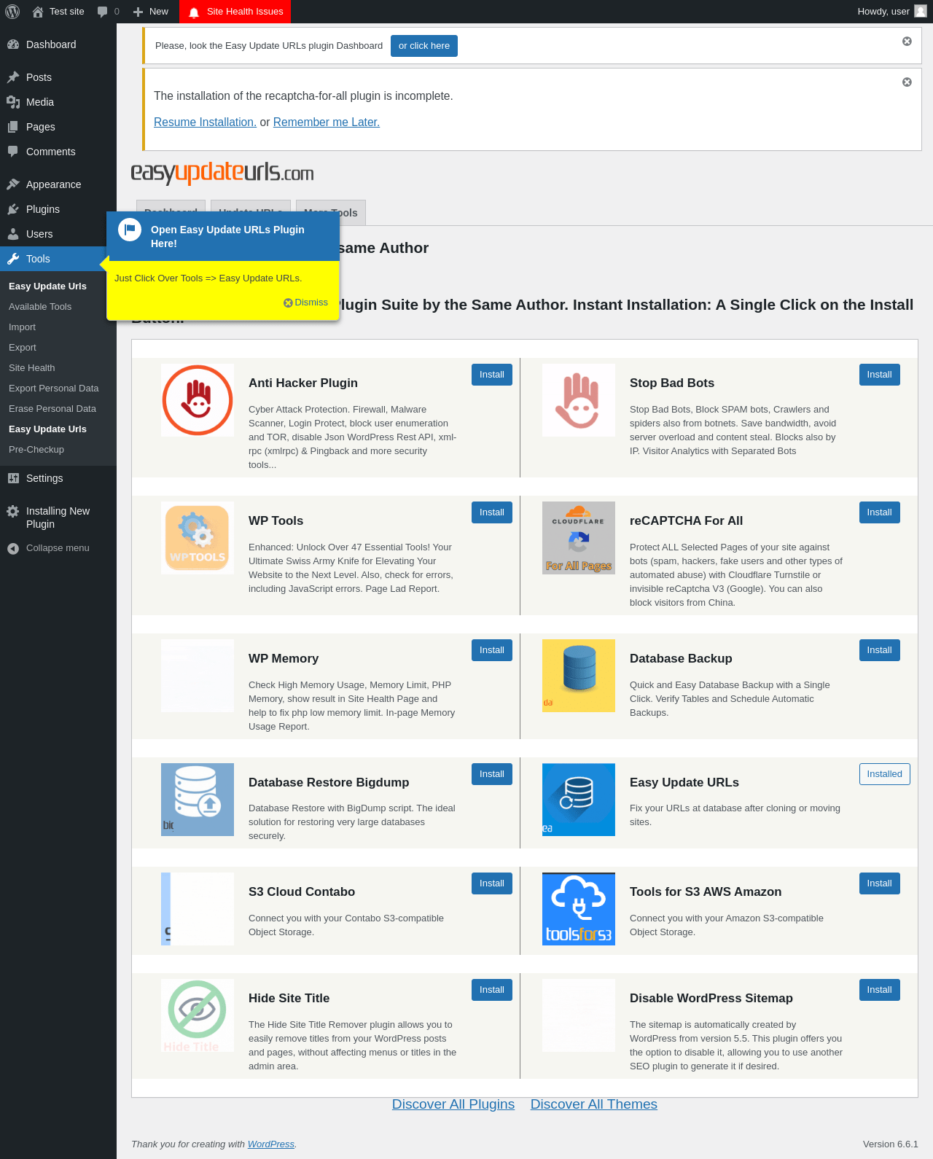Image resolution: width=933 pixels, height=1159 pixels.
Task: Open Comments in sidebar
Action: point(58,152)
